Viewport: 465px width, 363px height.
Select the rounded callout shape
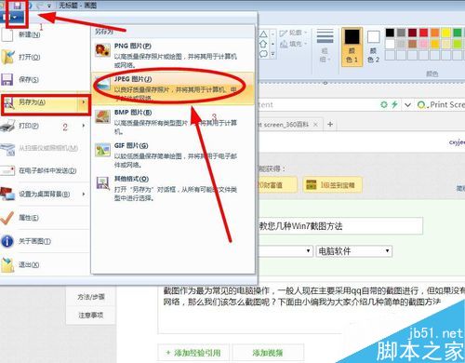[x=263, y=54]
